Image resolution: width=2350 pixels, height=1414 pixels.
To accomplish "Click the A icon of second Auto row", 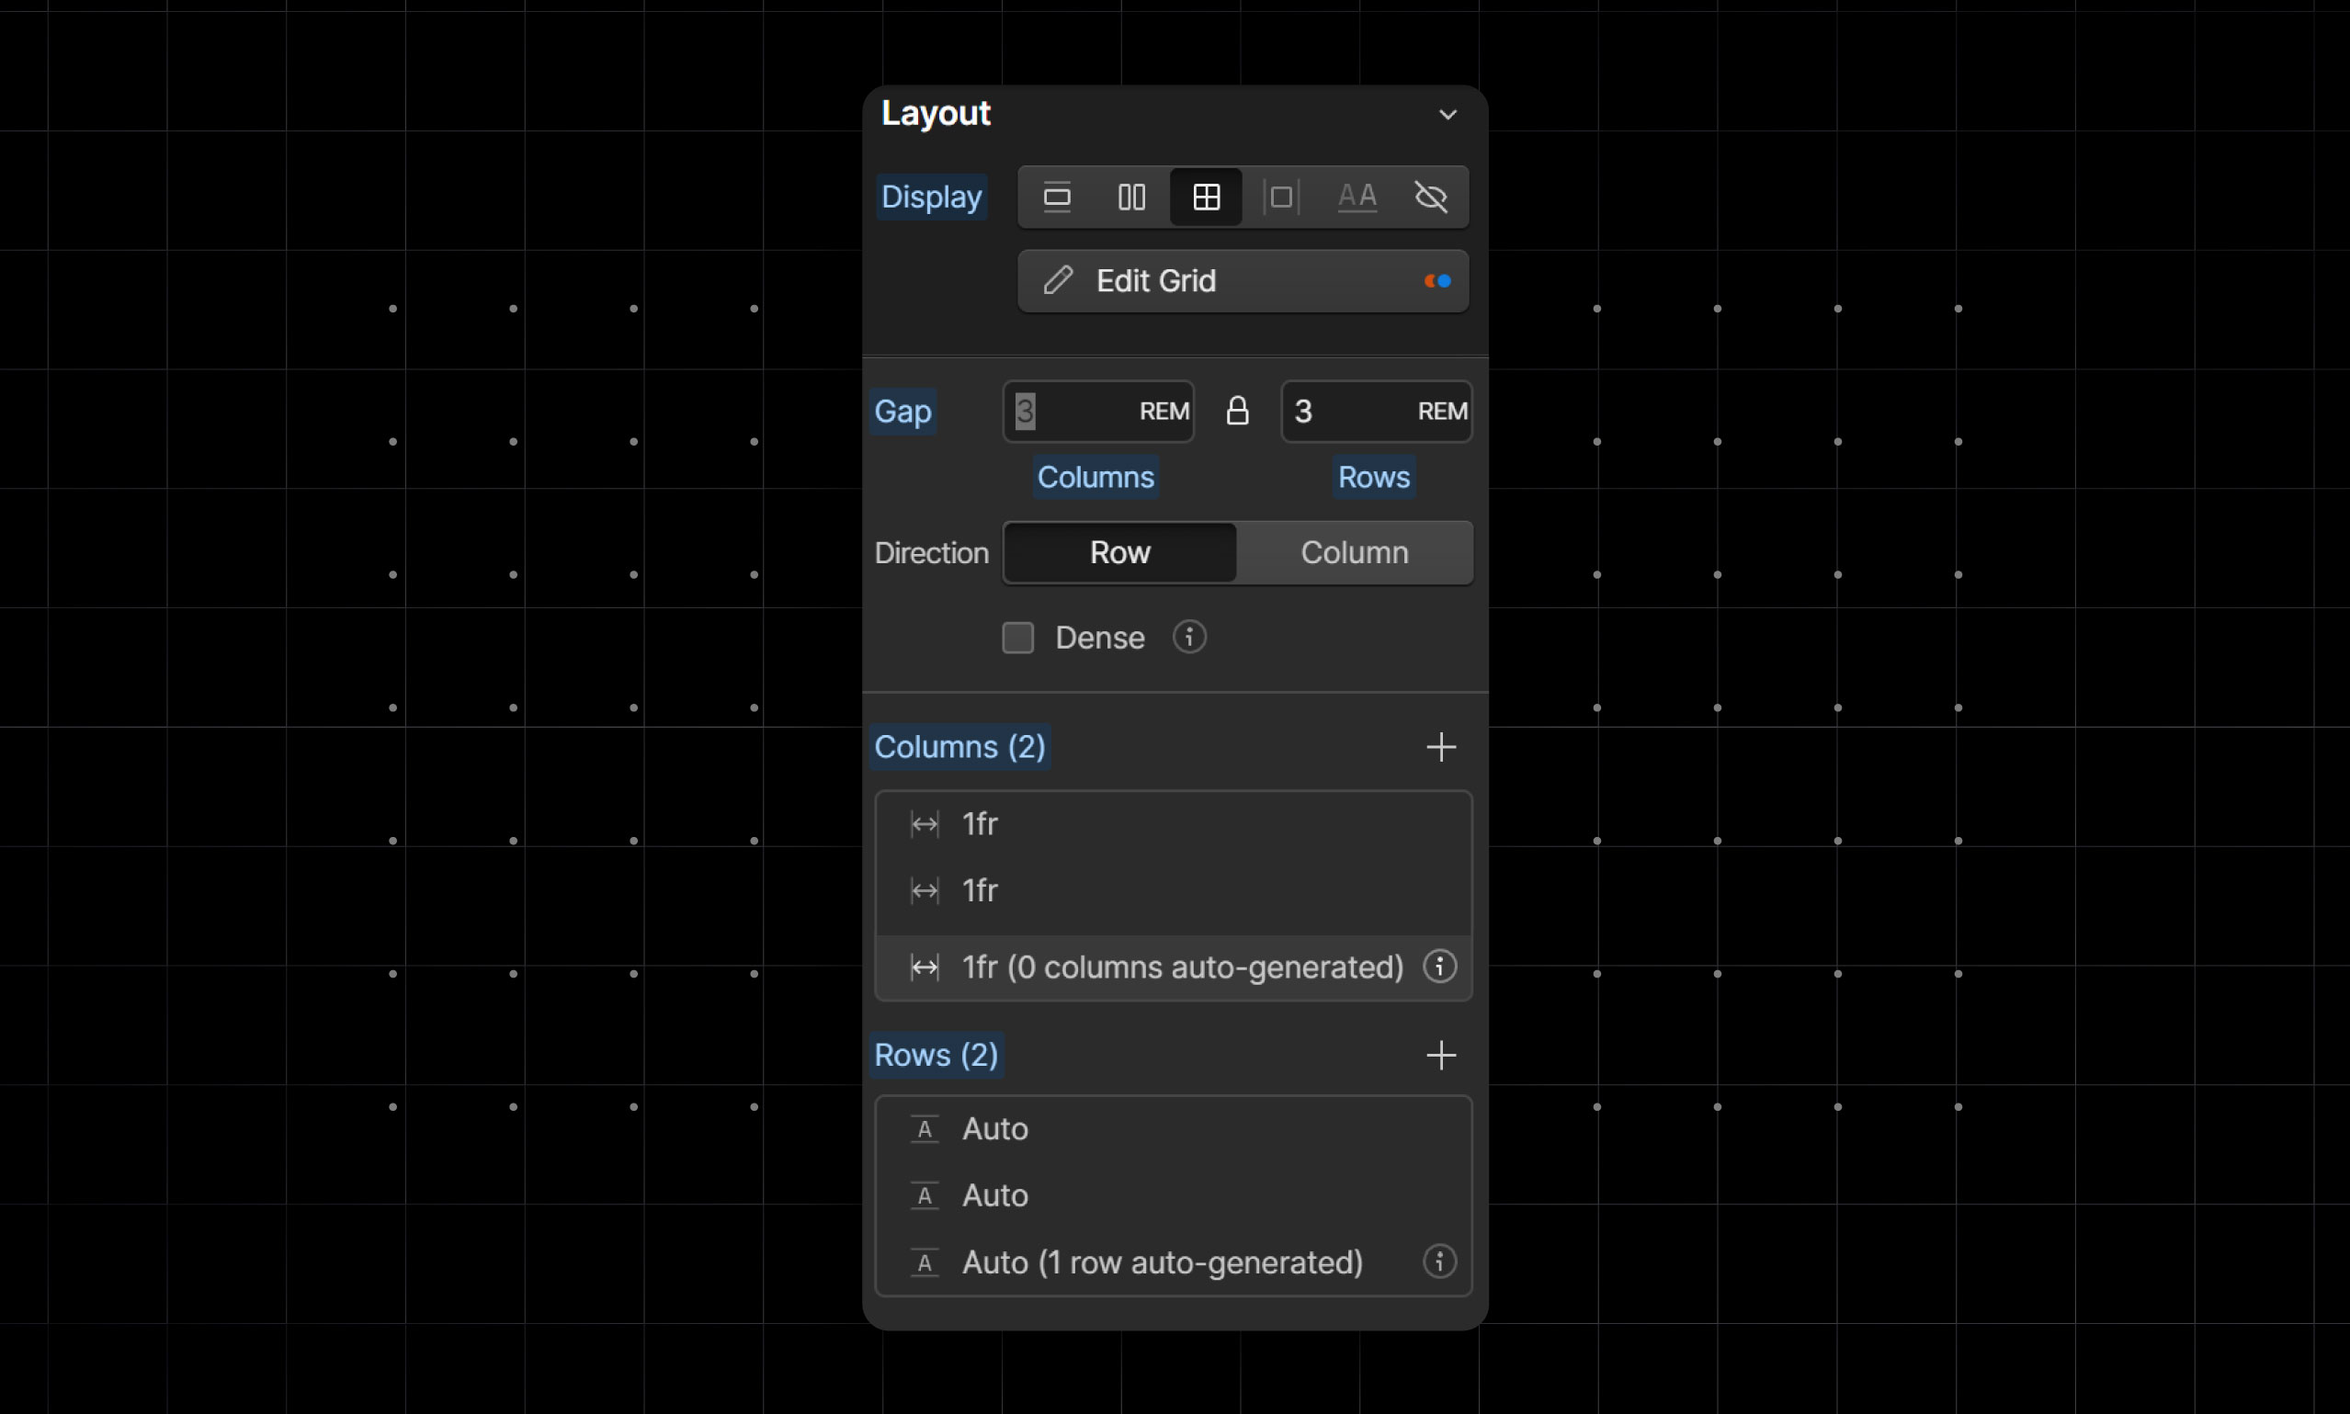I will [x=925, y=1197].
